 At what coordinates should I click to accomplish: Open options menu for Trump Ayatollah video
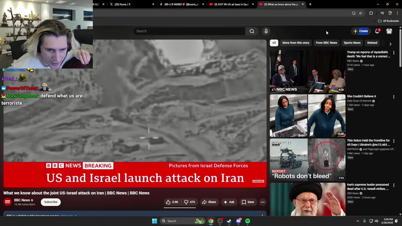(394, 53)
